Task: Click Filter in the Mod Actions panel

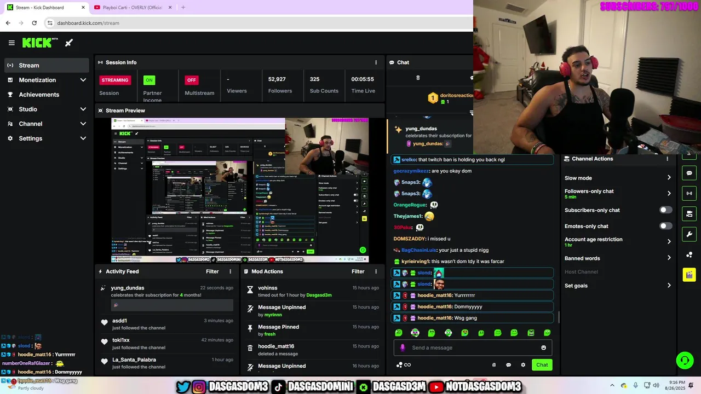Action: [x=358, y=271]
